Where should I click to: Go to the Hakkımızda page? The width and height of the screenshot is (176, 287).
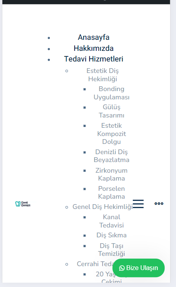(x=93, y=48)
